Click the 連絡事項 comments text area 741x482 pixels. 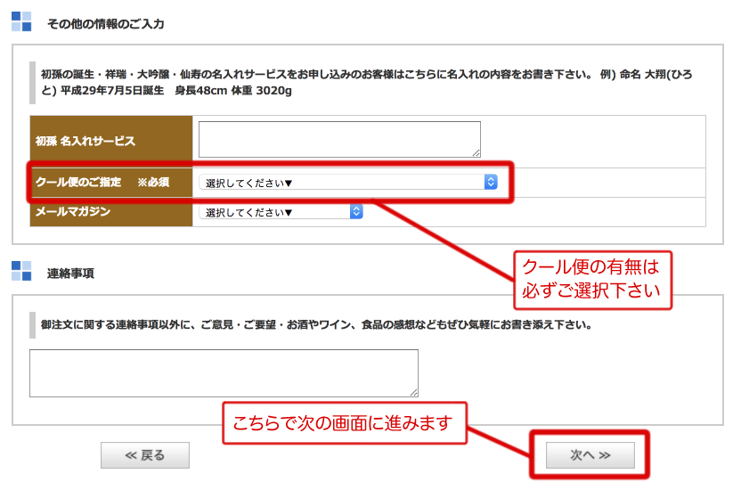(224, 372)
